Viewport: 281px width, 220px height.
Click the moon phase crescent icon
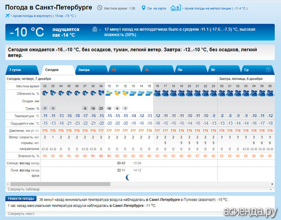pyautogui.click(x=128, y=177)
